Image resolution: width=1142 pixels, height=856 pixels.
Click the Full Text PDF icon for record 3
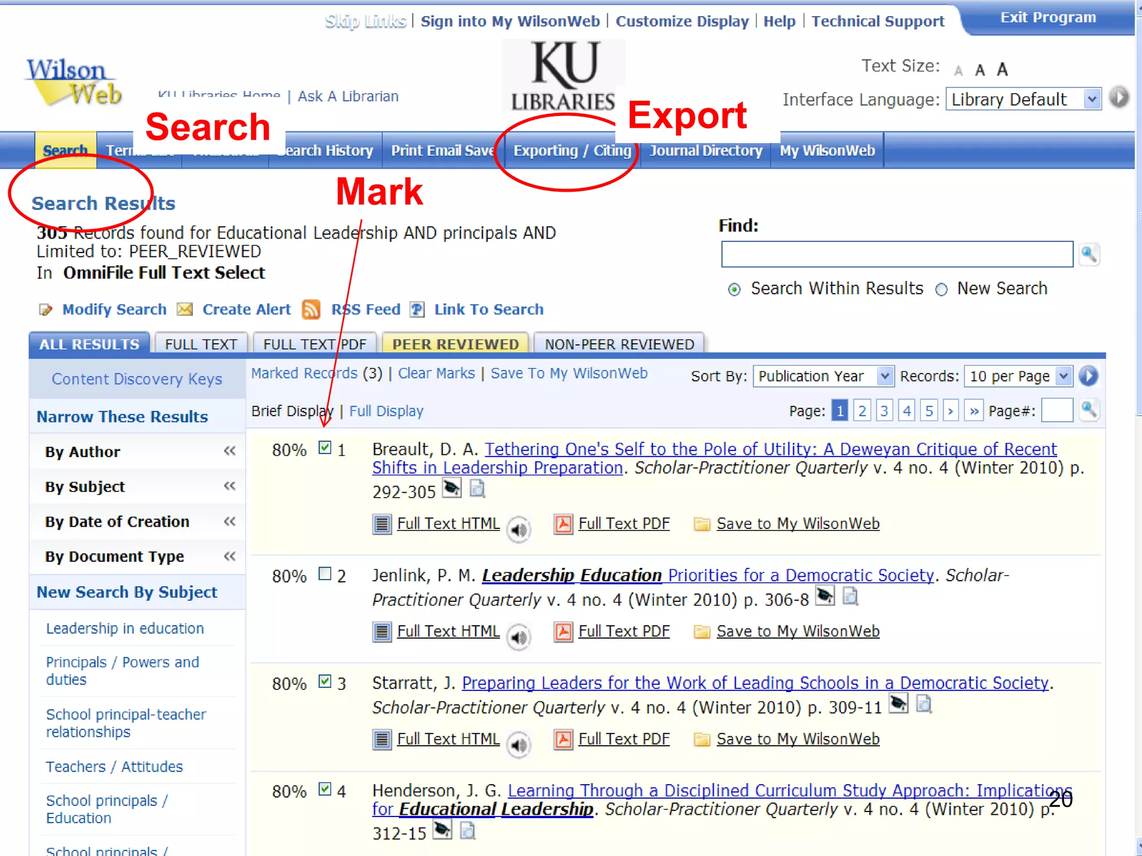pyautogui.click(x=563, y=740)
